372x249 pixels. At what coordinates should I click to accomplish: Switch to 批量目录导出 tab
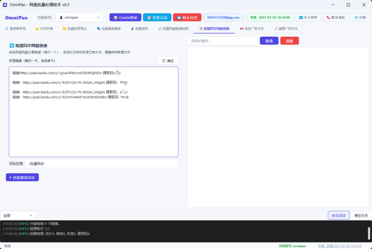point(75,28)
